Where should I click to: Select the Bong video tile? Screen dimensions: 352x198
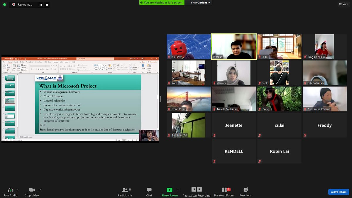279,99
